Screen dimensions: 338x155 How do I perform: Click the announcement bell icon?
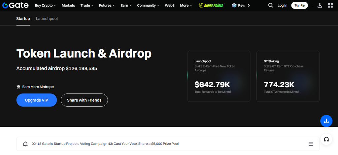coord(25,144)
